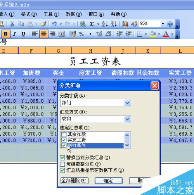Image resolution: width=194 pixels, height=195 pixels.
Task: Toggle 汇总结果显示在数据下方 checkbox
Action: pyautogui.click(x=62, y=171)
